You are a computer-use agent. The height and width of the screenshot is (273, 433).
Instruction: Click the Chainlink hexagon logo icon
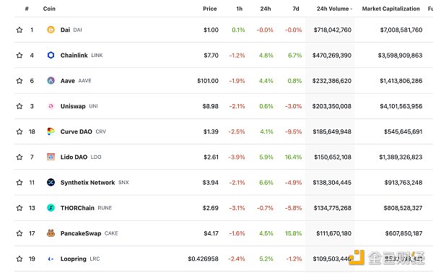[51, 55]
